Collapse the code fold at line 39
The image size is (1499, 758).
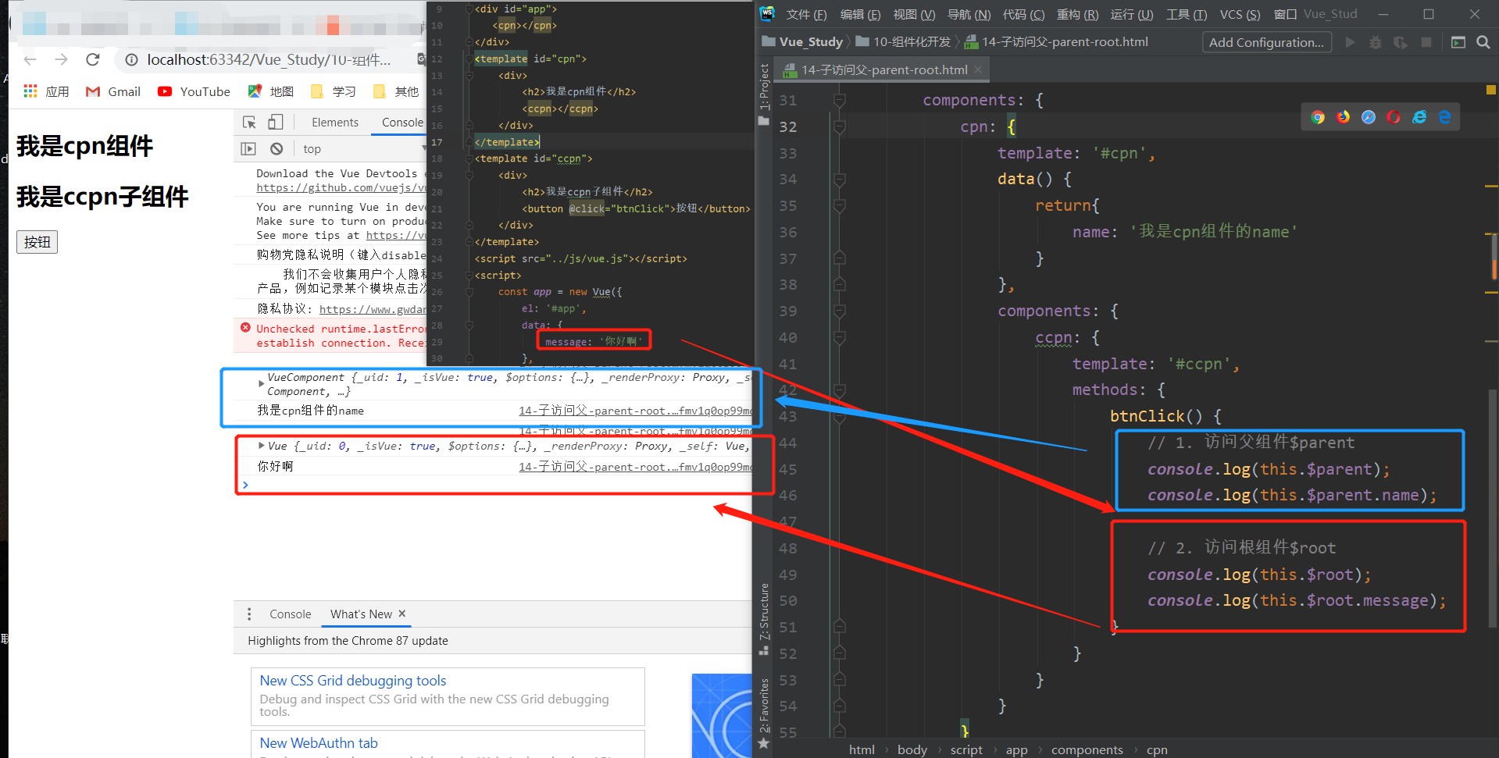click(840, 311)
